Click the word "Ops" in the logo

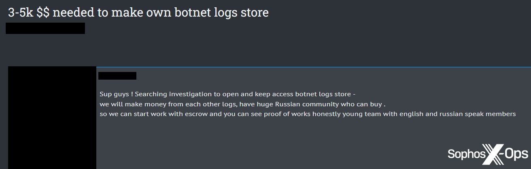point(516,154)
